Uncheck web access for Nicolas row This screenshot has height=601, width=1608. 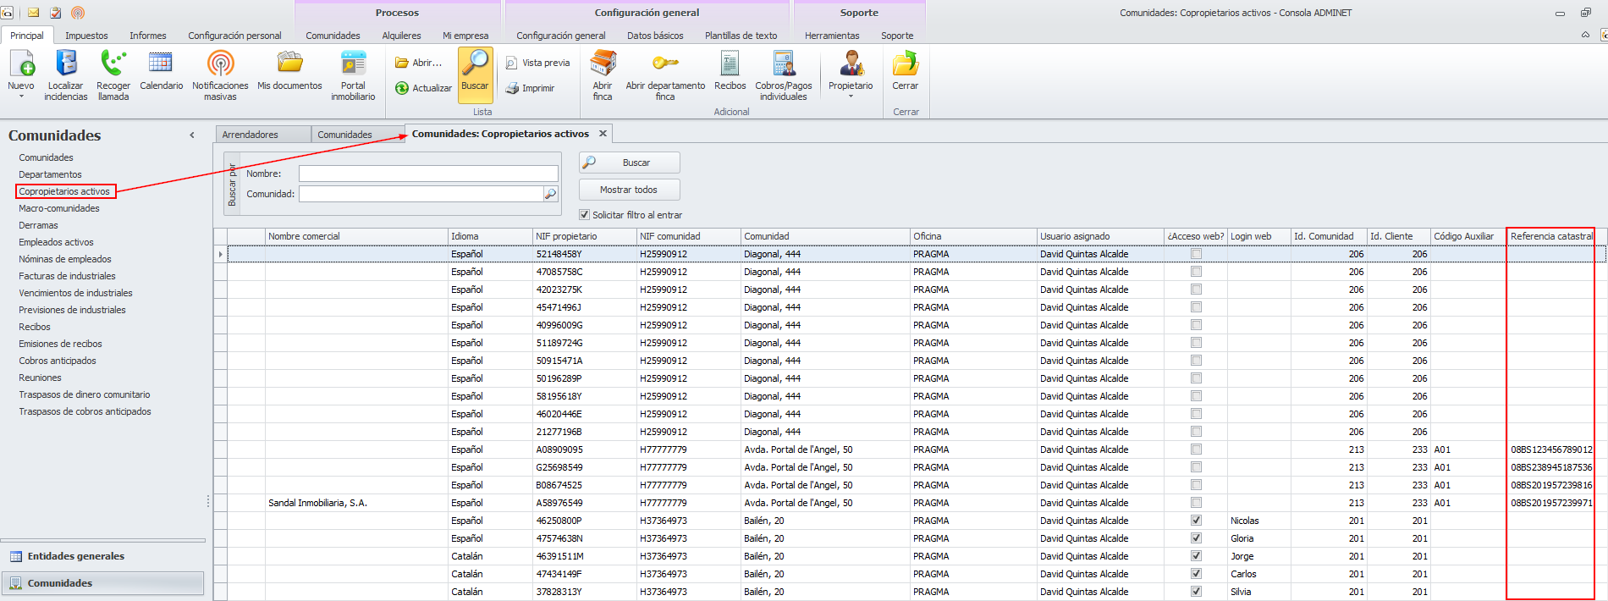coord(1196,521)
